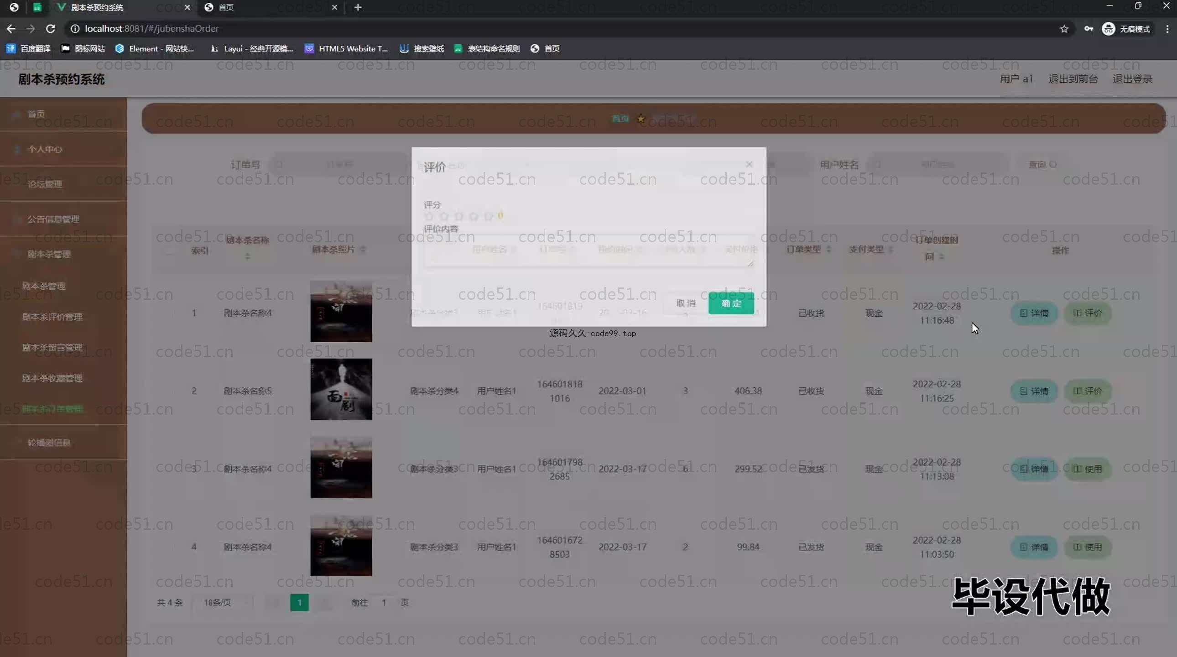Image resolution: width=1177 pixels, height=657 pixels.
Task: Click the 评价内容 text area
Action: (588, 250)
